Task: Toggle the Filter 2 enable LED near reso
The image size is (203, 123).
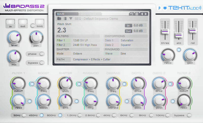Action: (173, 101)
